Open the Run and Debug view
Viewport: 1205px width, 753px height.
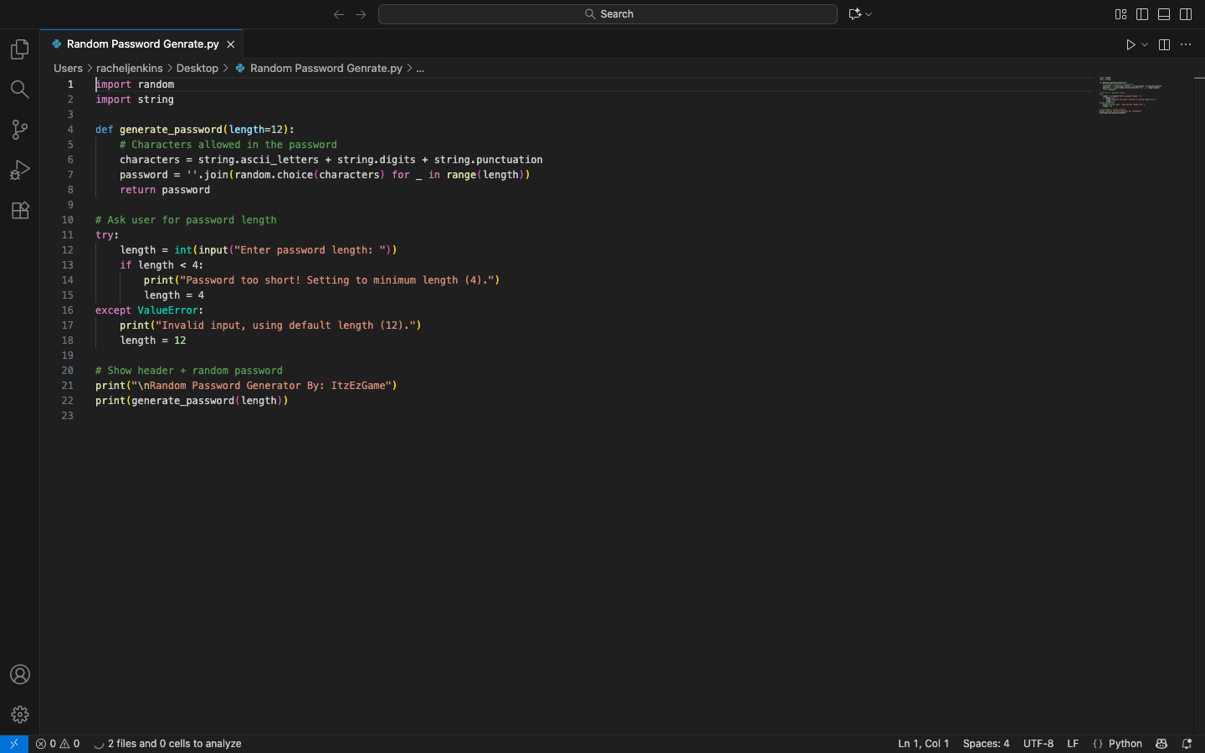(x=20, y=170)
